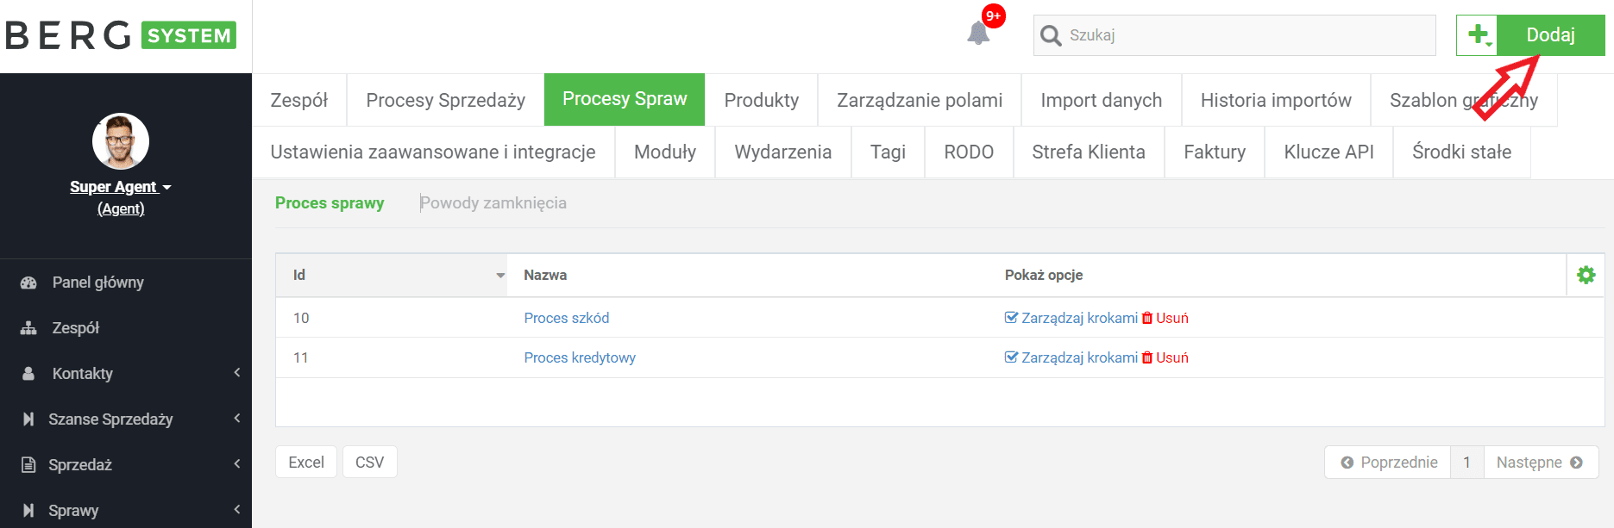Click Id cell with value 10
1614x528 pixels.
(301, 318)
